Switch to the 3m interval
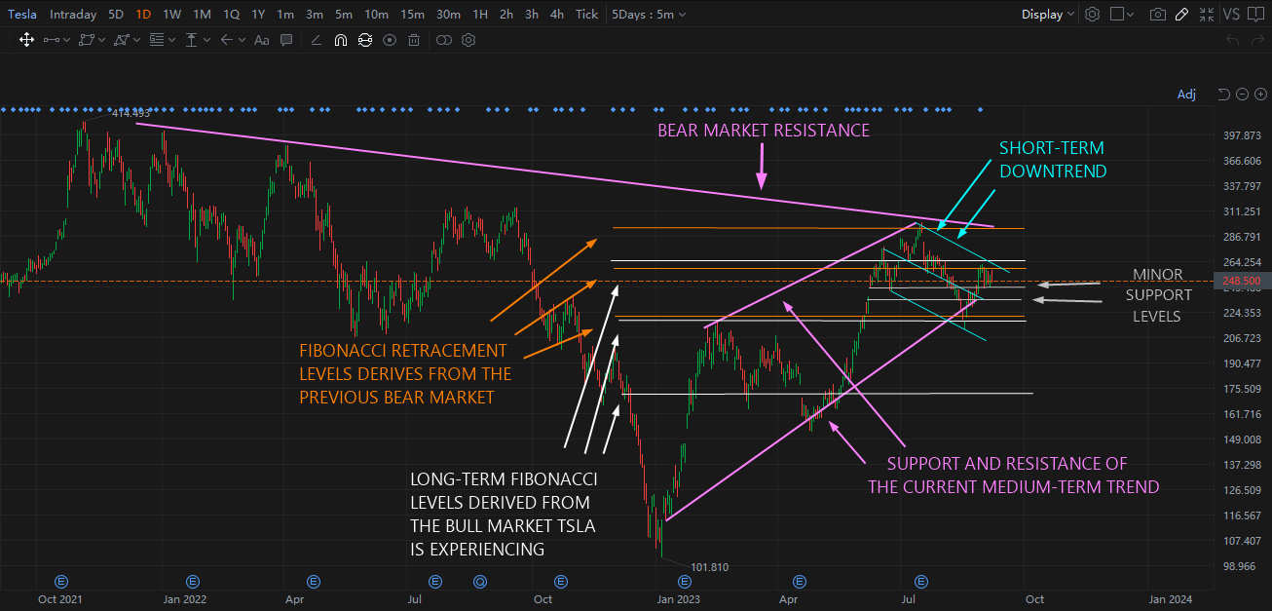Screen dimensions: 1272x611 pyautogui.click(x=315, y=15)
